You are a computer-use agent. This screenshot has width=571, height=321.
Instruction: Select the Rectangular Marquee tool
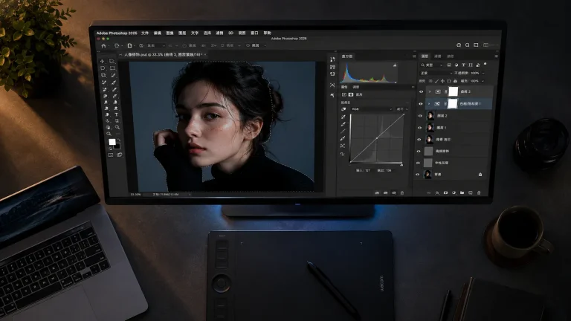pyautogui.click(x=112, y=68)
